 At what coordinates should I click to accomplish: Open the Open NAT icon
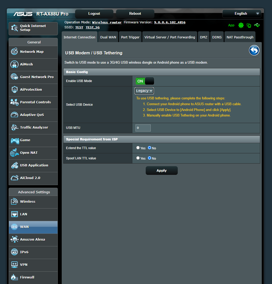coord(14,153)
